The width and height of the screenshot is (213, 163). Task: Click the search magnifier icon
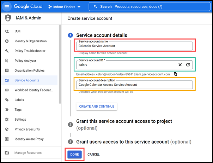(x=96, y=6)
